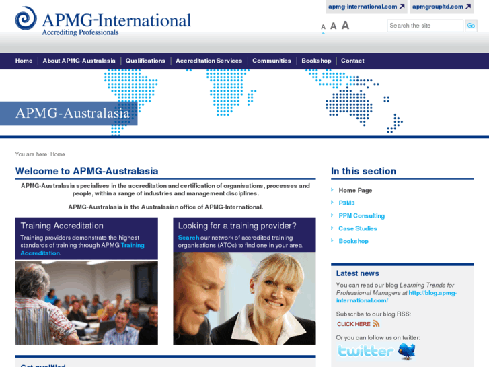Viewport: 489px width, 367px height.
Task: Open Home Page in section list
Action: click(x=355, y=190)
